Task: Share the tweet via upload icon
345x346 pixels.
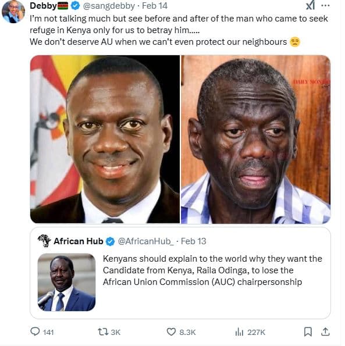Action: [x=325, y=331]
